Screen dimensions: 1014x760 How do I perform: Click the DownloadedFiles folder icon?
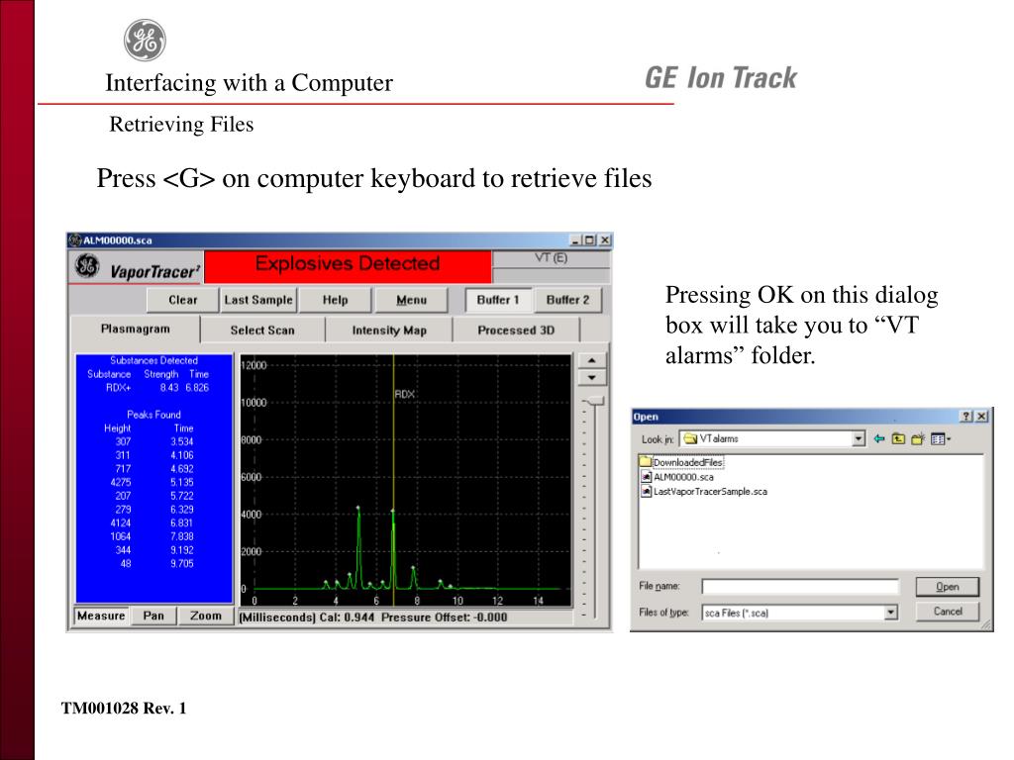pyautogui.click(x=645, y=461)
